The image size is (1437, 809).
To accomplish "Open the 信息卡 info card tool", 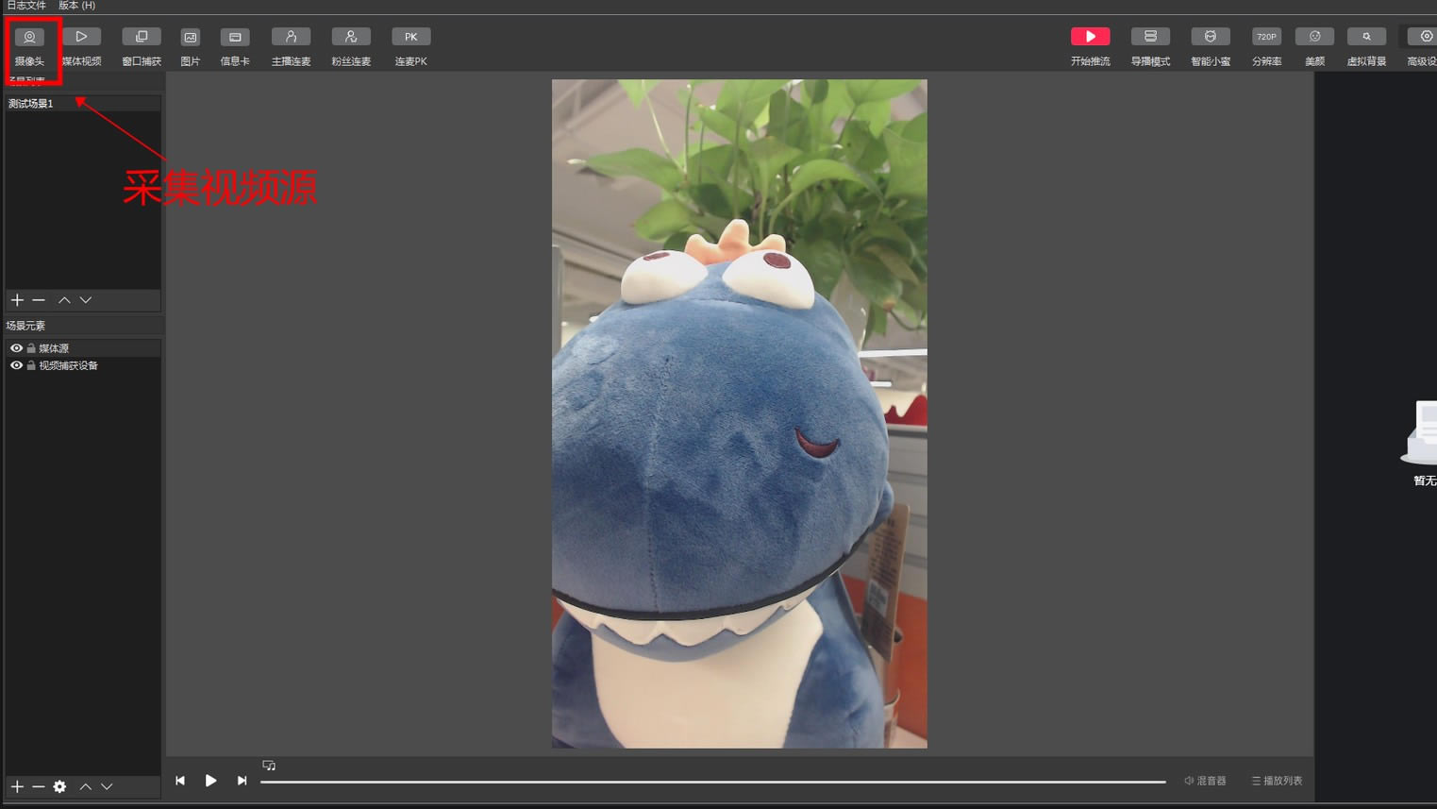I will (x=235, y=38).
